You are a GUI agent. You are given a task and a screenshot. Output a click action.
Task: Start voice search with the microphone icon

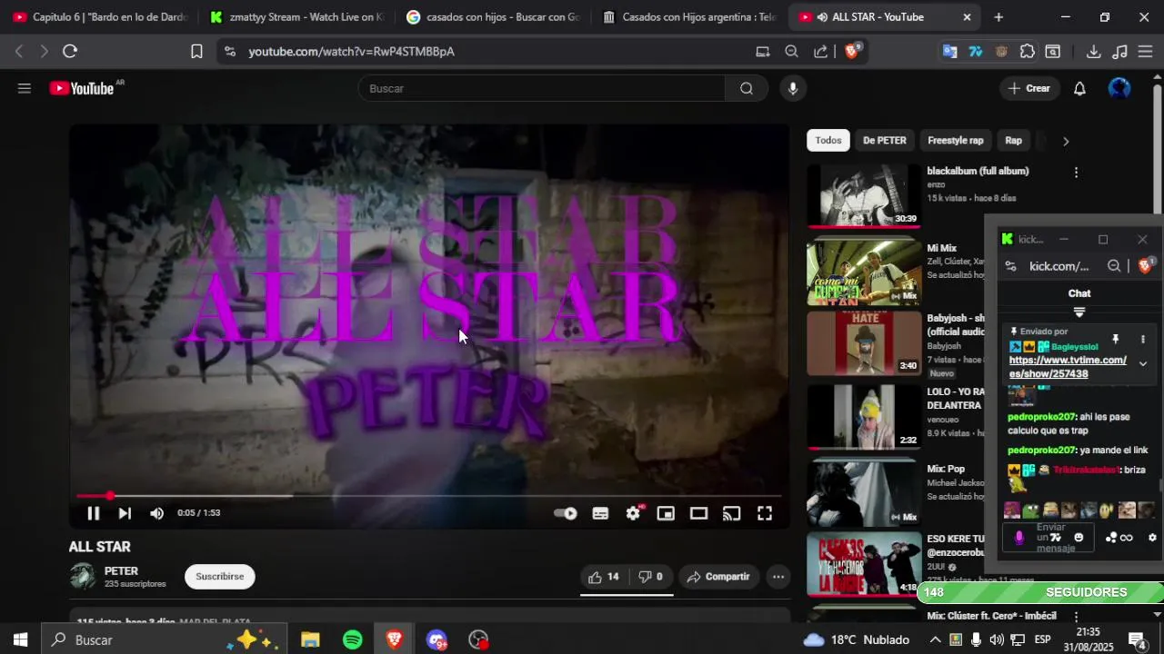[793, 88]
